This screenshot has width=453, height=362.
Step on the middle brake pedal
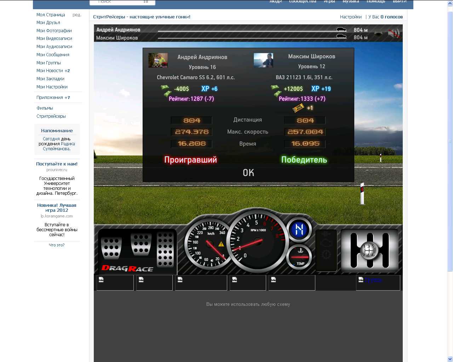(141, 245)
